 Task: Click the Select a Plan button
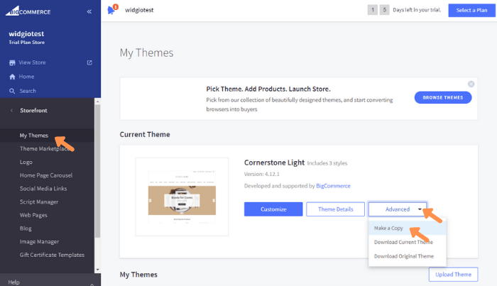point(471,10)
